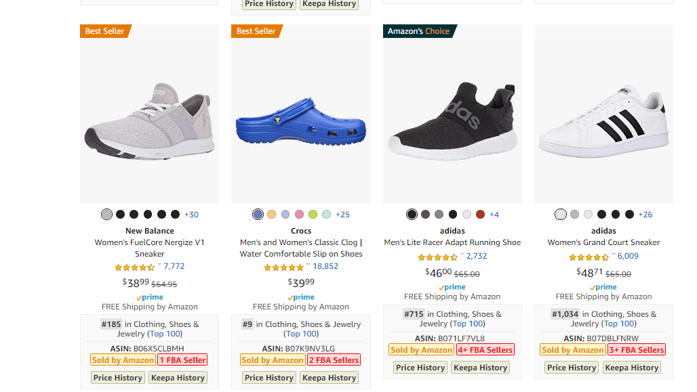Choose the pink Crocs color swatch
The image size is (697, 392).
coord(299,215)
